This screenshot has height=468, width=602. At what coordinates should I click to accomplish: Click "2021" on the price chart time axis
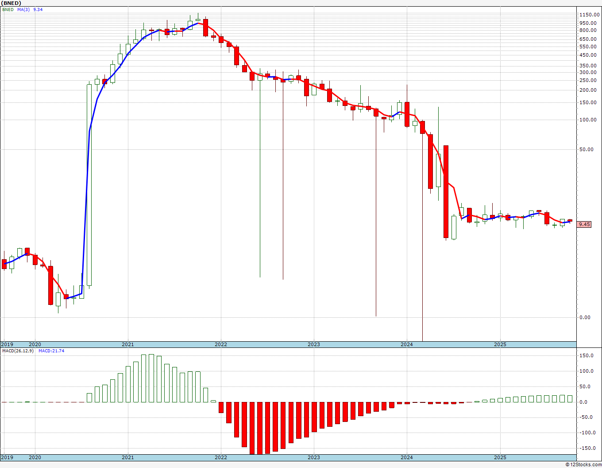pyautogui.click(x=127, y=344)
